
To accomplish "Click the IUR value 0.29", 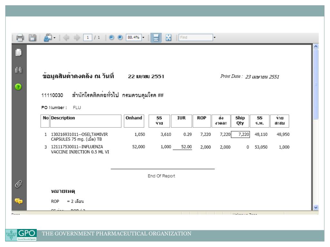I will pos(188,134).
